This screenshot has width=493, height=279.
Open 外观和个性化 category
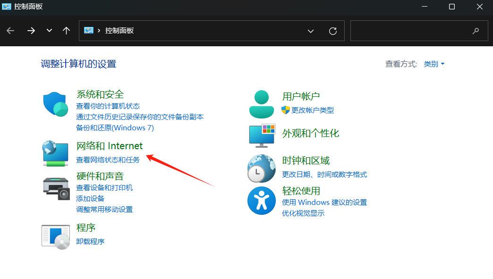[311, 133]
